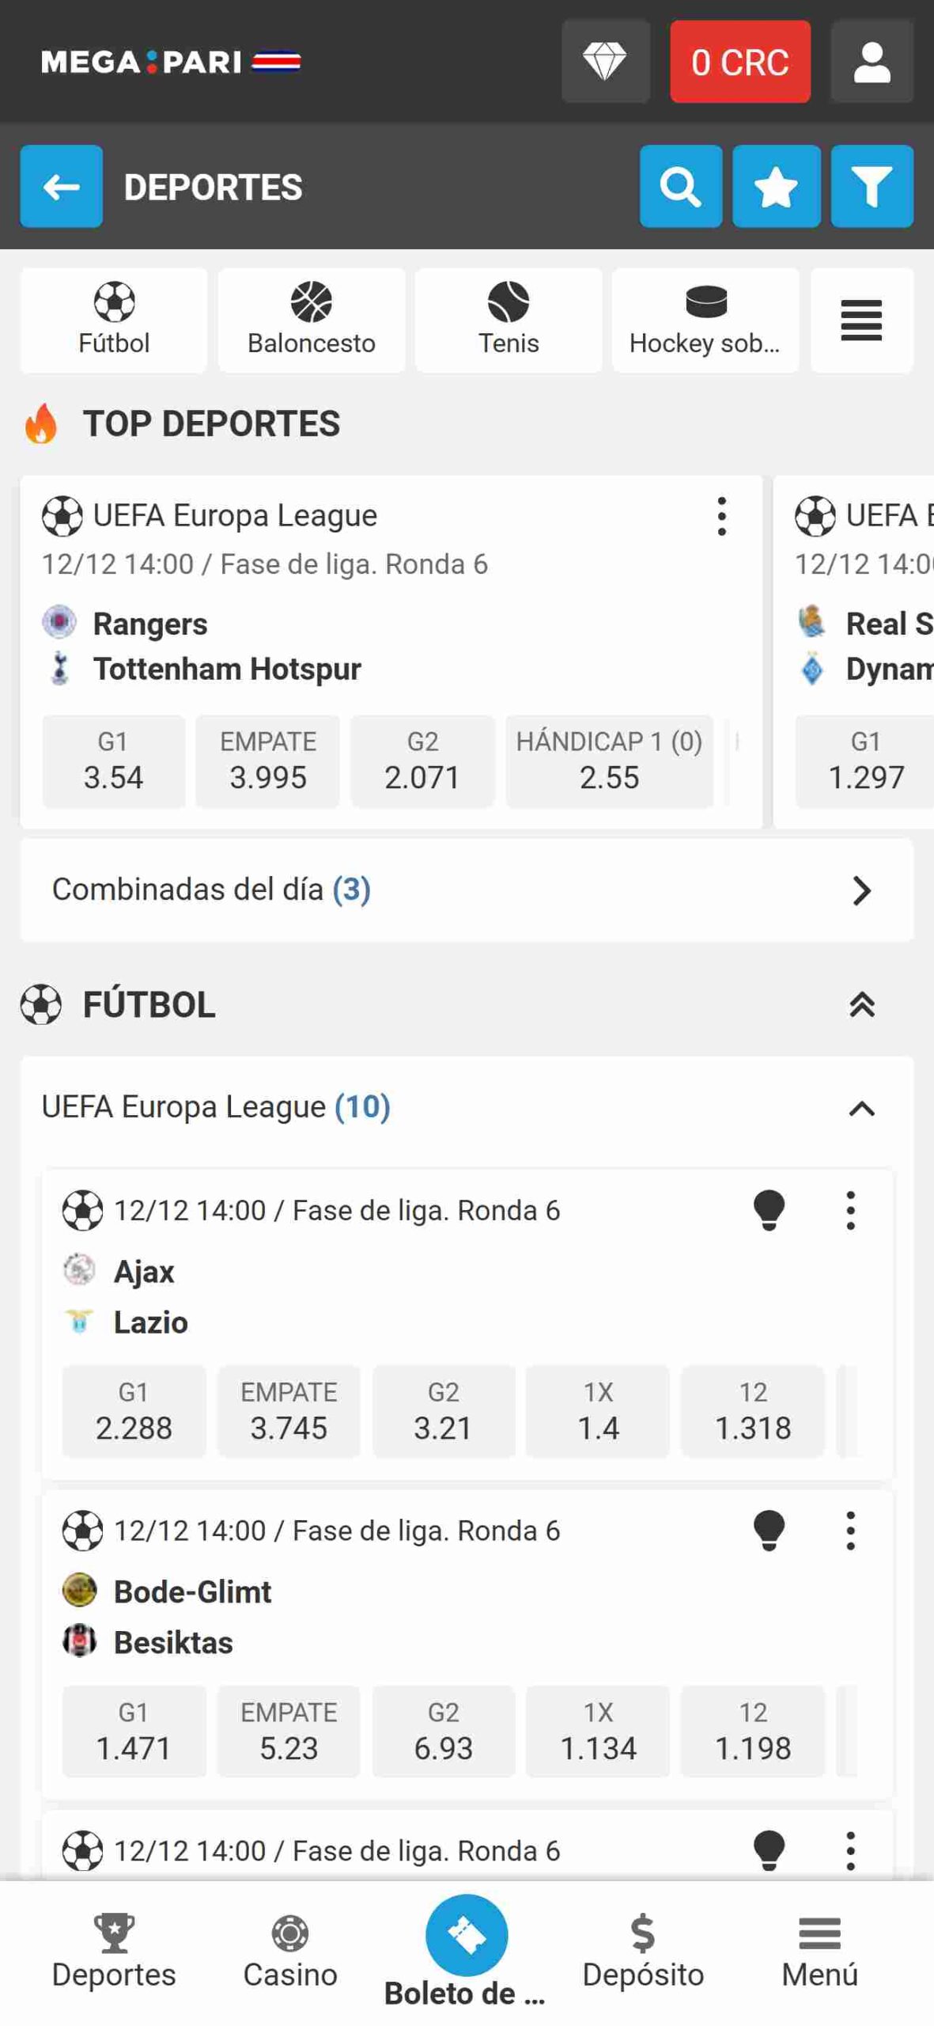Open the all-sports list hamburger icon
Viewport: 934px width, 2026px height.
click(x=861, y=321)
